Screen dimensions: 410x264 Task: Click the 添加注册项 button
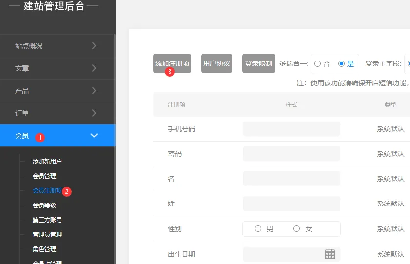point(172,63)
